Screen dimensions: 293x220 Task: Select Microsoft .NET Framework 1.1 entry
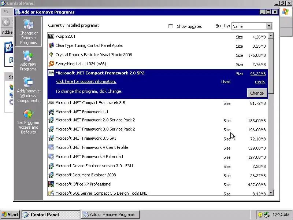158,112
